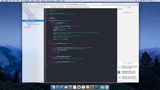
Task: Collapse the Testtest 2D folder group
Action: pyautogui.click(x=24, y=12)
